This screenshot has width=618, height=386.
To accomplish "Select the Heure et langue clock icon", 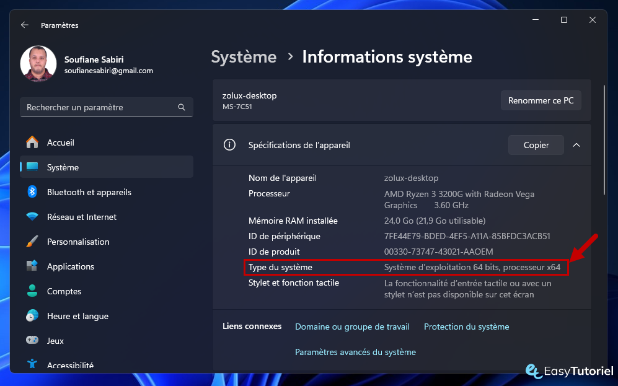I will [x=33, y=316].
